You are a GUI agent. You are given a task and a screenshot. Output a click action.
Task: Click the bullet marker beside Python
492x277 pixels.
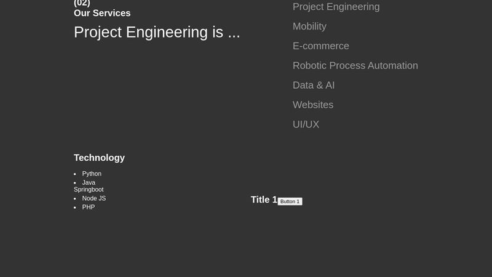[75, 174]
